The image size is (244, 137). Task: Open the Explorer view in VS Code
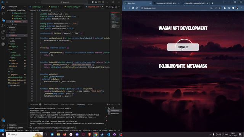[3, 7]
